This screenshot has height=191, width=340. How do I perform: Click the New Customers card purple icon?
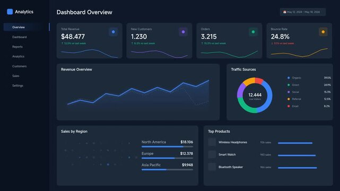(x=183, y=32)
